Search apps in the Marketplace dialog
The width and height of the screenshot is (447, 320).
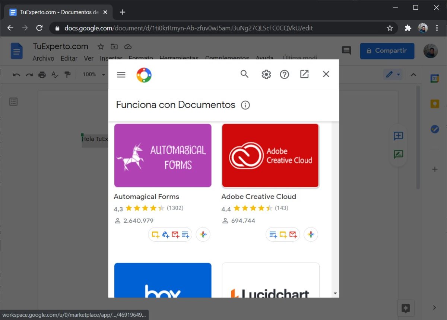coord(244,74)
